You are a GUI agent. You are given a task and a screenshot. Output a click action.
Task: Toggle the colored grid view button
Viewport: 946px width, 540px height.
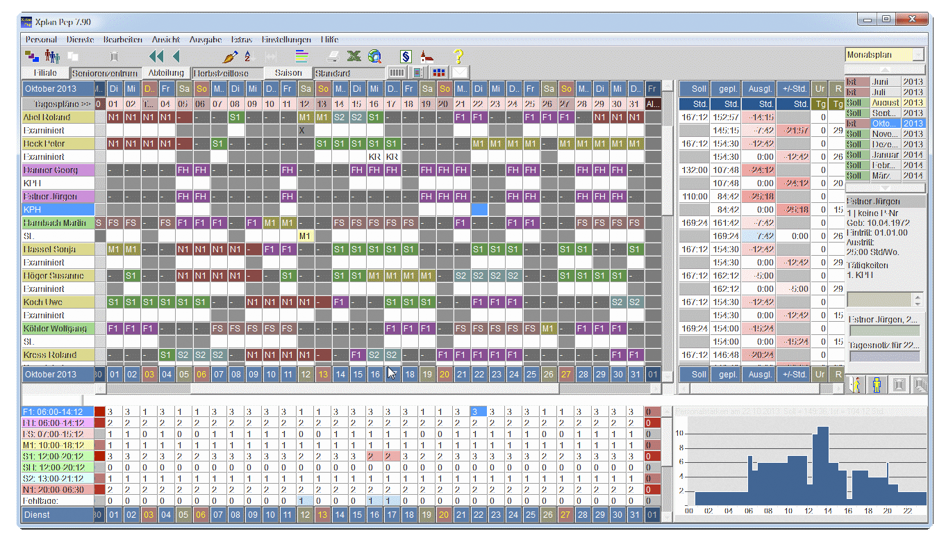[x=439, y=72]
